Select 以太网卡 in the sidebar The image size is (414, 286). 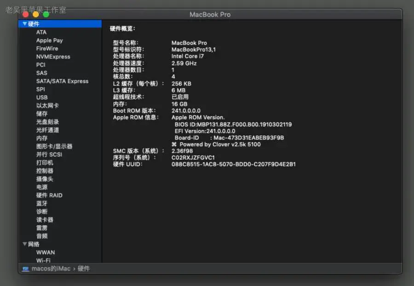47,106
